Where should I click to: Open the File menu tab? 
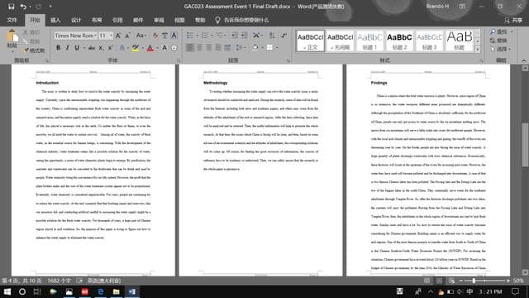coord(12,20)
